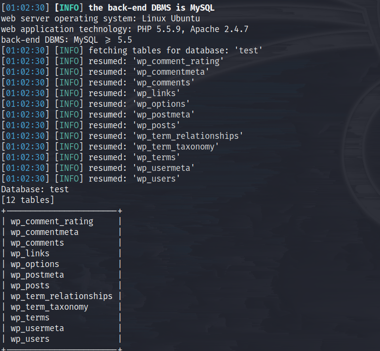Screen dimensions: 380x351
Task: Click the log line resumed 'wp_posts'
Action: (x=91, y=125)
